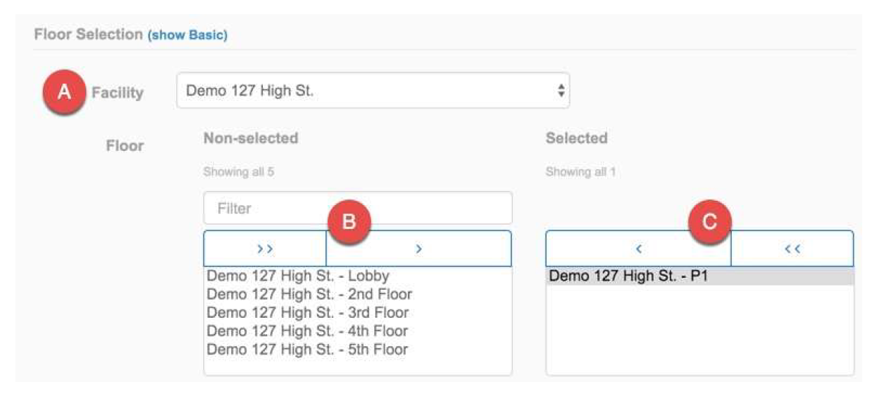Viewport: 896px width, 394px height.
Task: Click the show Basic link
Action: click(187, 35)
